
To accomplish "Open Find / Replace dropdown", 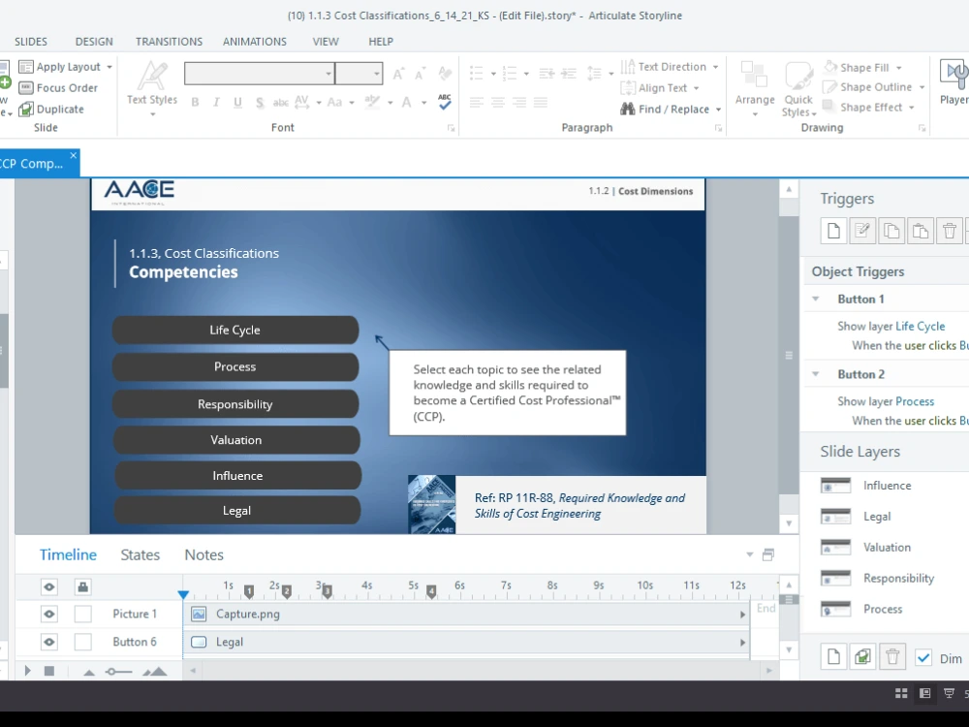I will click(x=719, y=110).
